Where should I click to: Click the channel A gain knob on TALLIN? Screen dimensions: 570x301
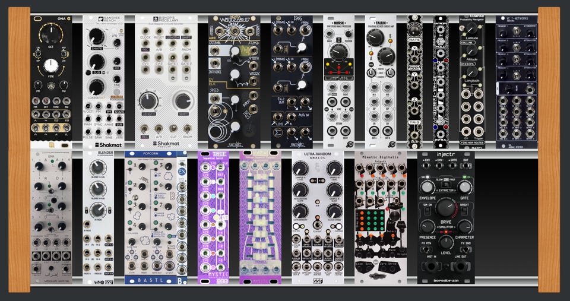click(x=375, y=37)
